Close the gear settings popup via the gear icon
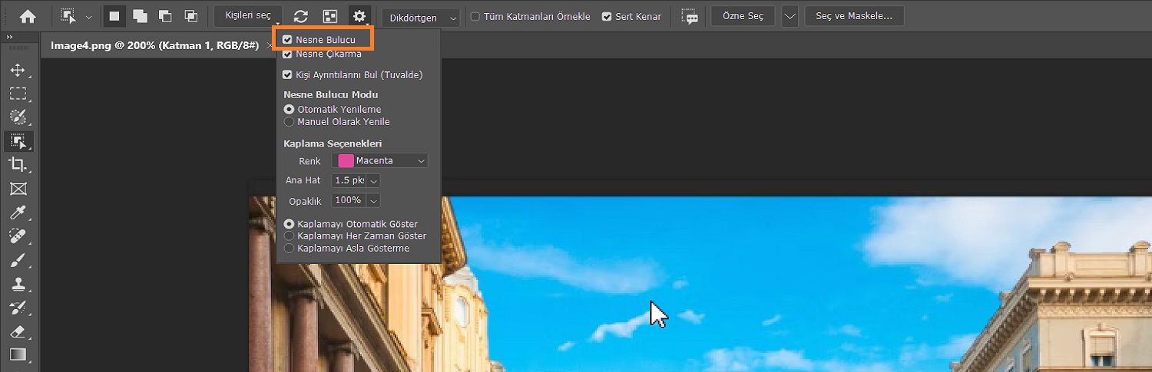This screenshot has width=1152, height=372. point(359,16)
